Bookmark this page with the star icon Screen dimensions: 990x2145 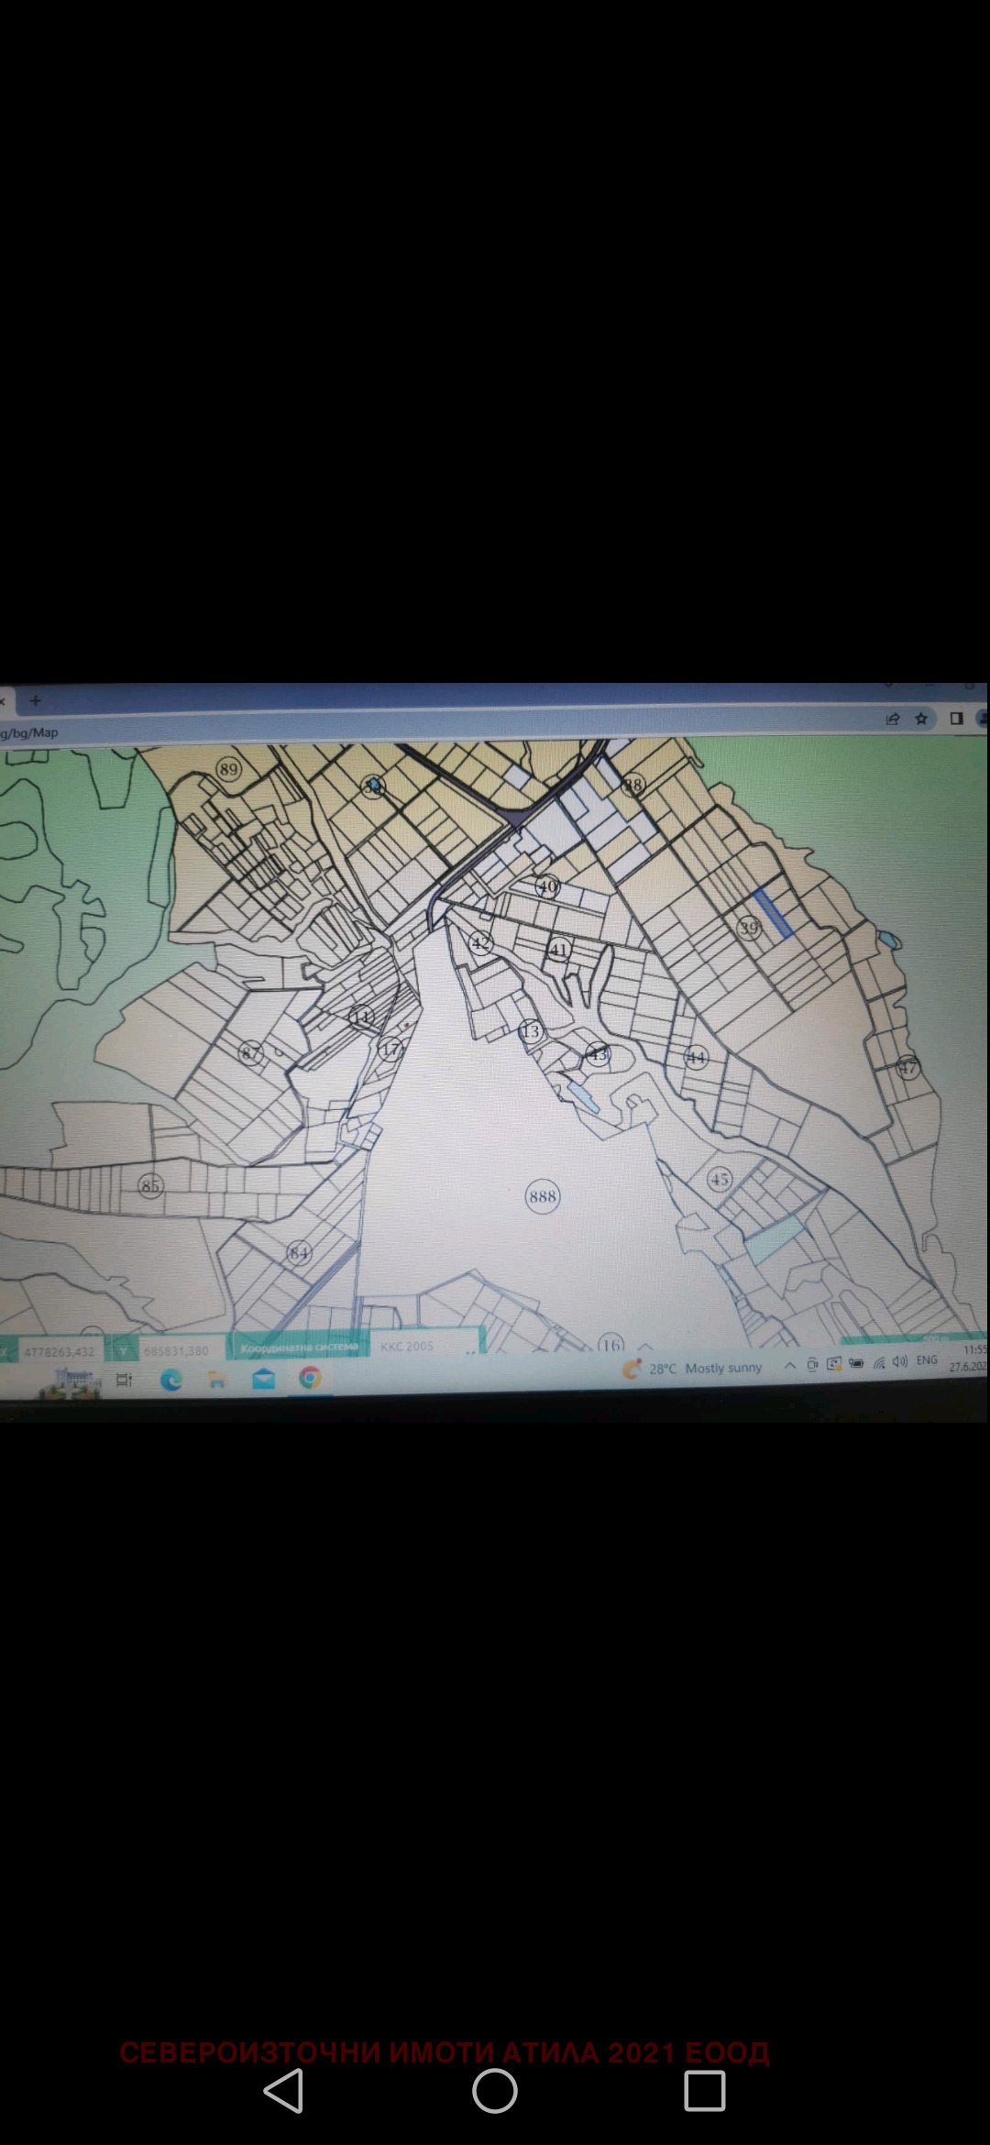[x=921, y=720]
